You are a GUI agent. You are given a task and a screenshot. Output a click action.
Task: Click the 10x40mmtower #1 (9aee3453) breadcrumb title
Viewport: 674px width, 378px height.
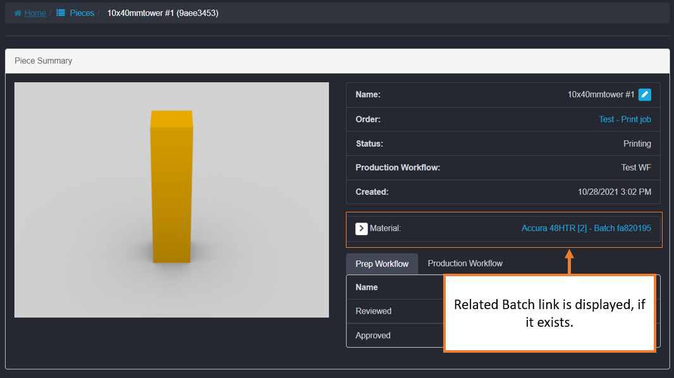coord(162,13)
